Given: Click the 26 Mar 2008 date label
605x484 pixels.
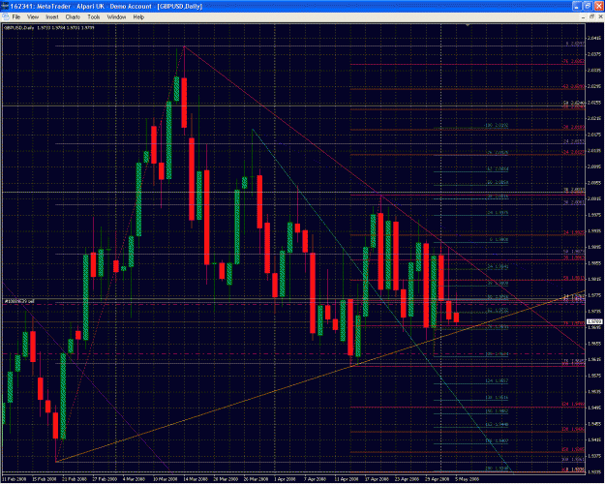Looking at the screenshot, I should point(256,479).
